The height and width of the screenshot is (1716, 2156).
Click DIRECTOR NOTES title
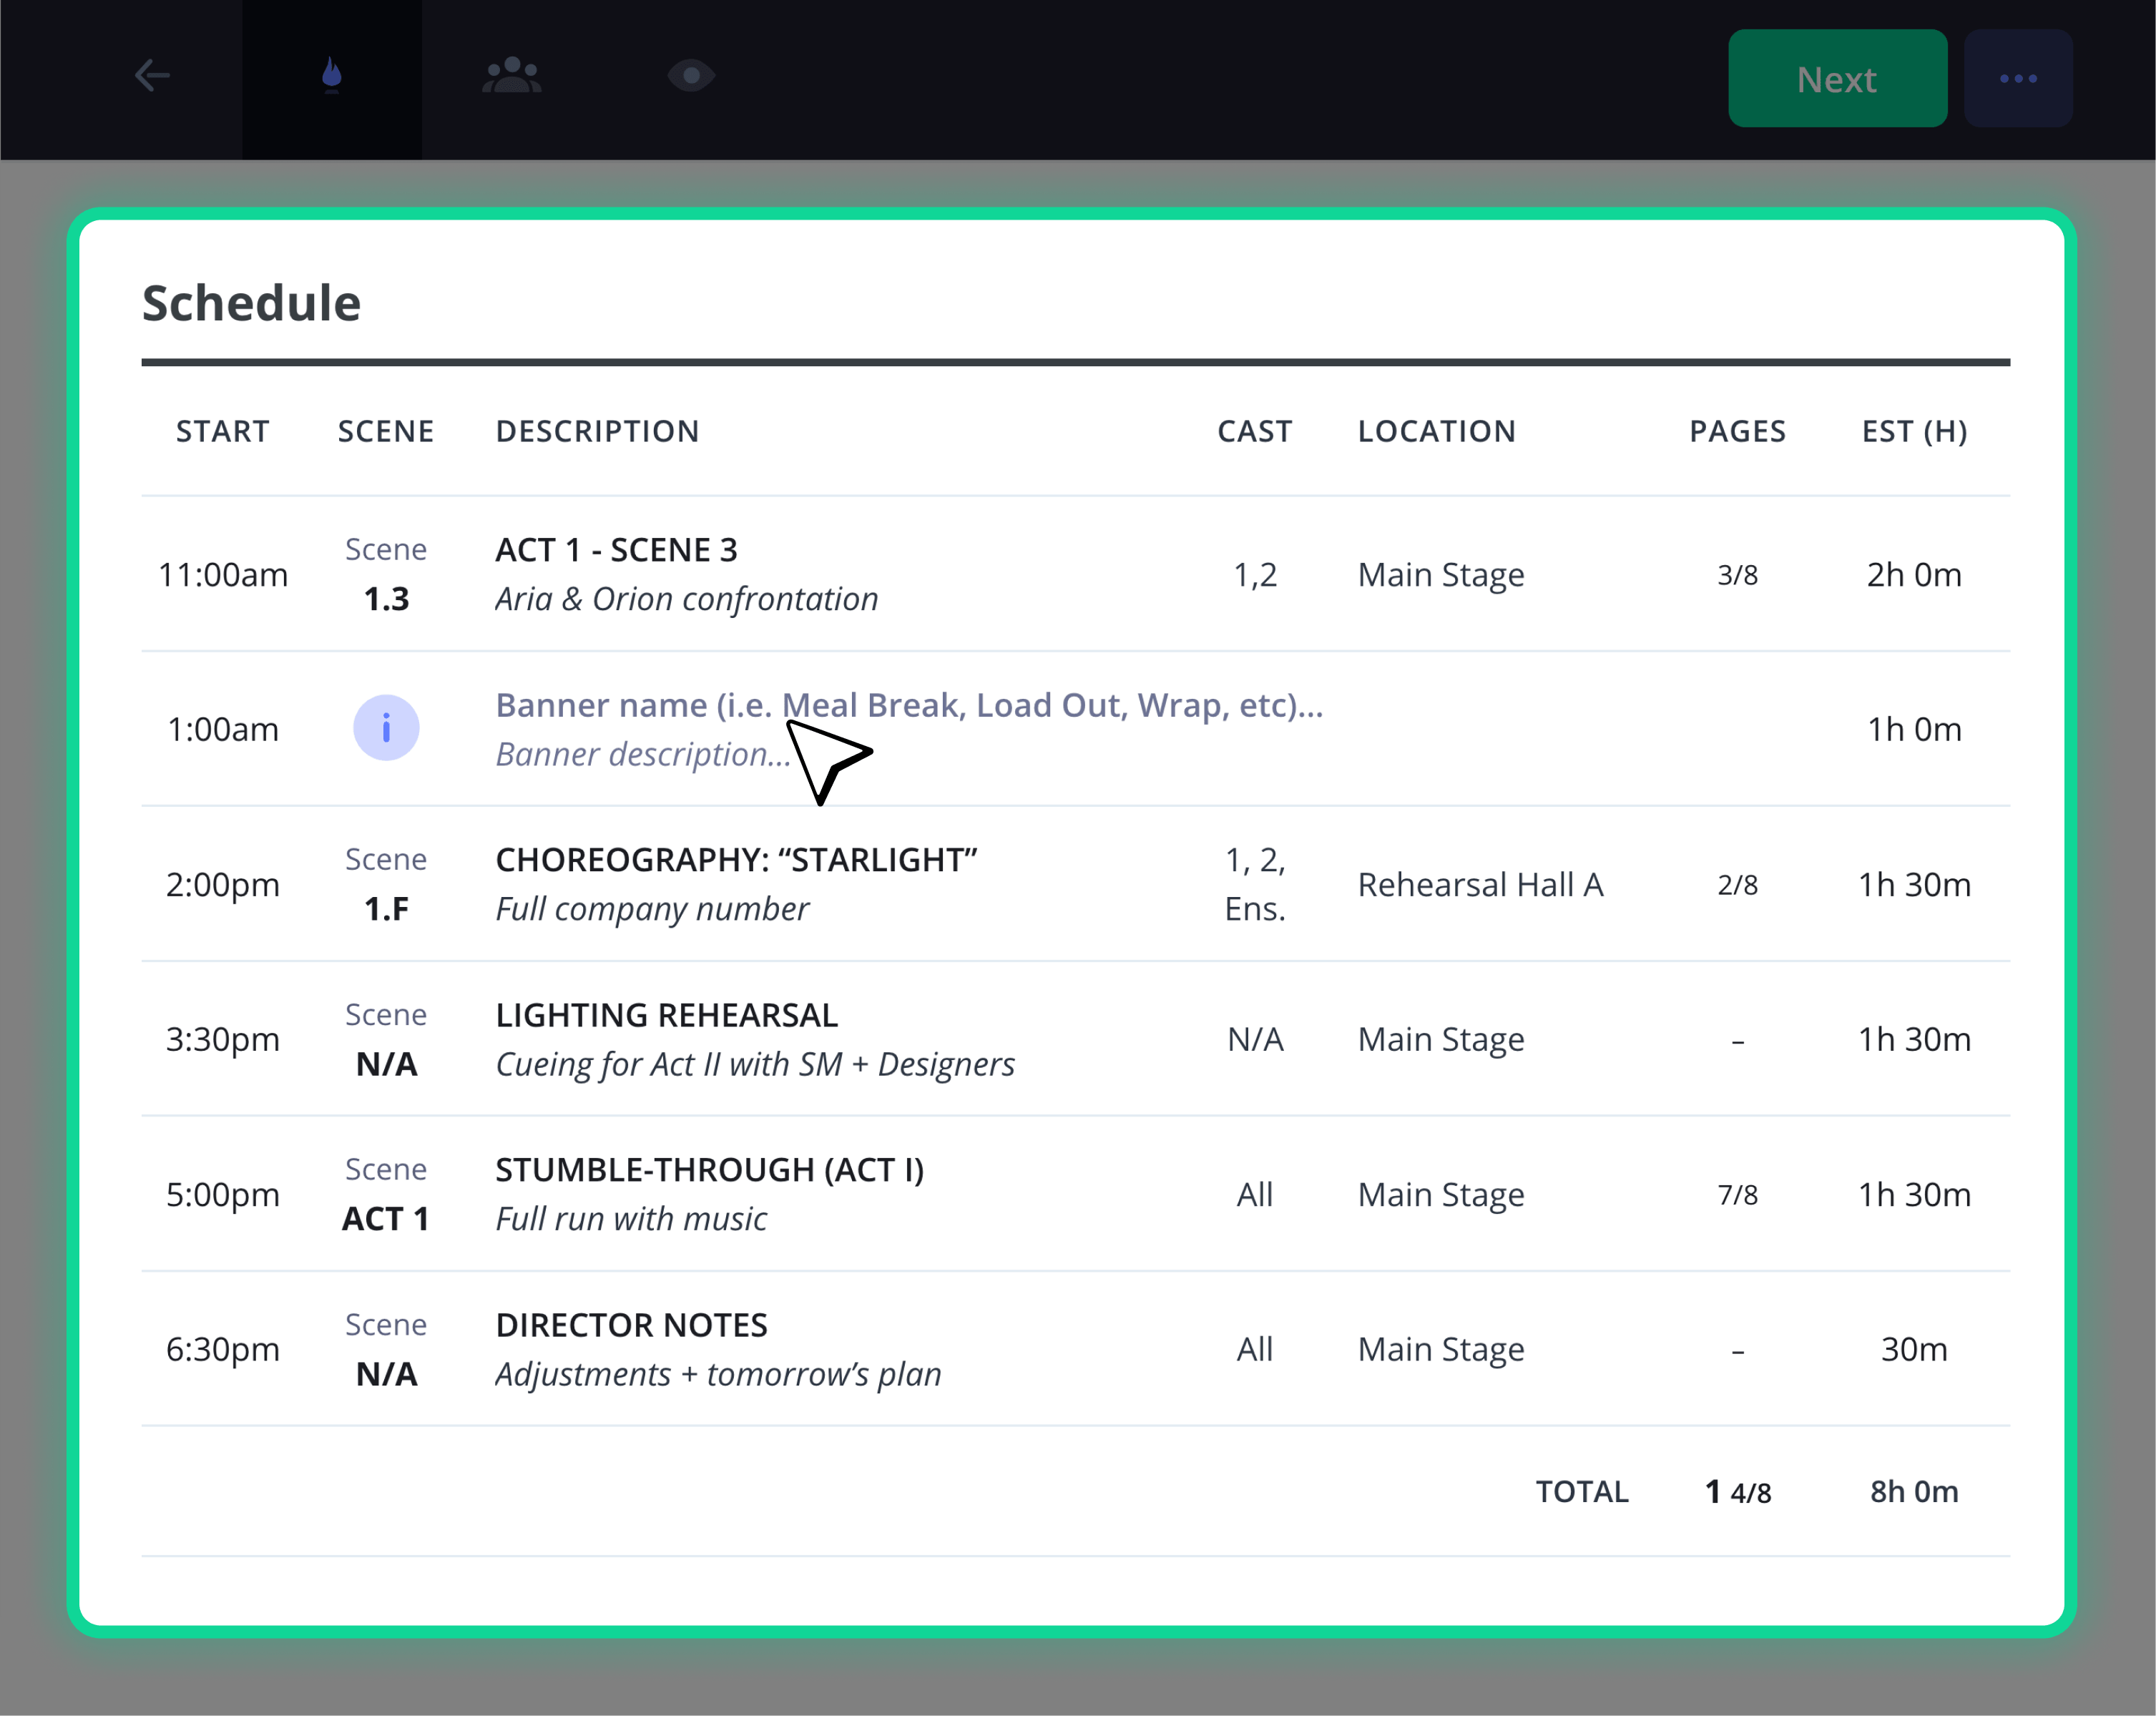click(632, 1325)
